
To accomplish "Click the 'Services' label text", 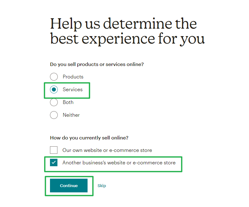I will pos(73,89).
